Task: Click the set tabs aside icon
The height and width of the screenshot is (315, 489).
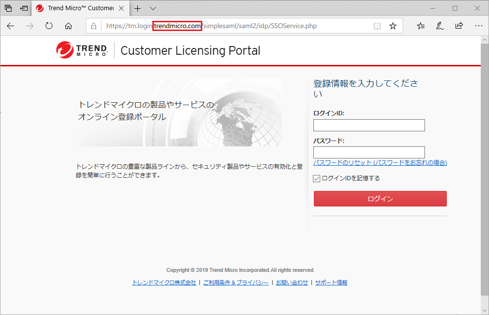Action: pyautogui.click(x=24, y=8)
